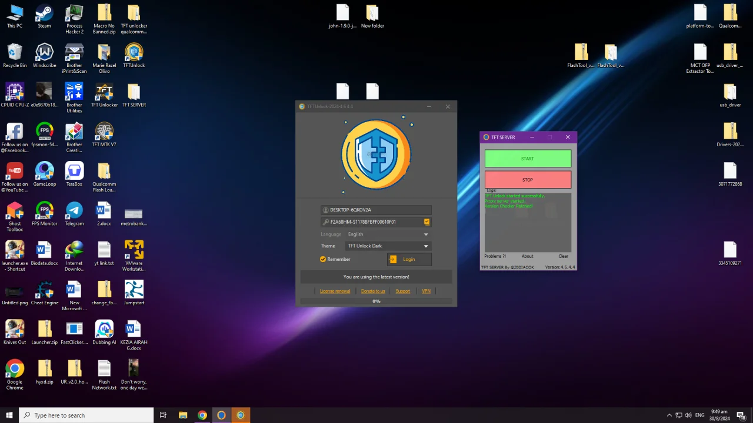
Task: Click the Login button in TFTUnlock
Action: pyautogui.click(x=409, y=259)
